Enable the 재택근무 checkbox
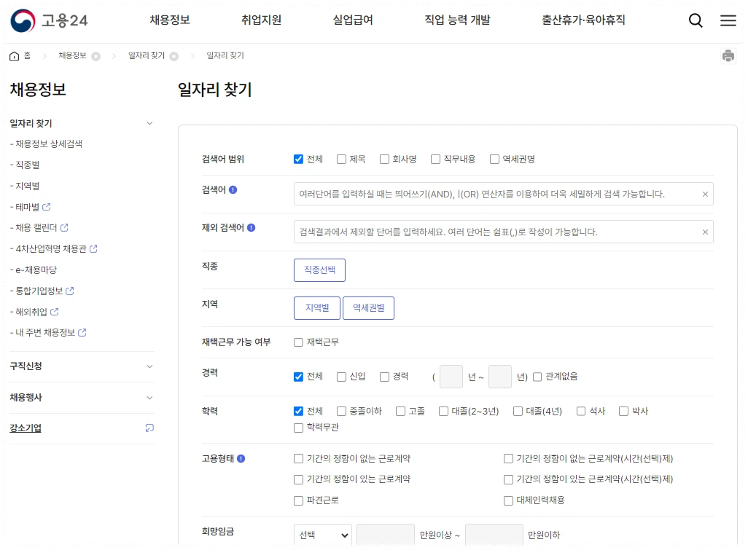This screenshot has width=748, height=550. (298, 340)
